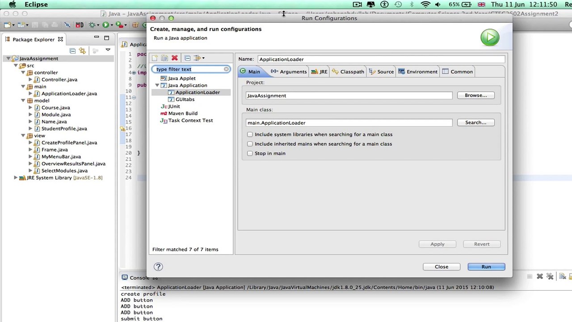Click the UK flag input source icon
Image resolution: width=572 pixels, height=322 pixels.
[x=481, y=4]
